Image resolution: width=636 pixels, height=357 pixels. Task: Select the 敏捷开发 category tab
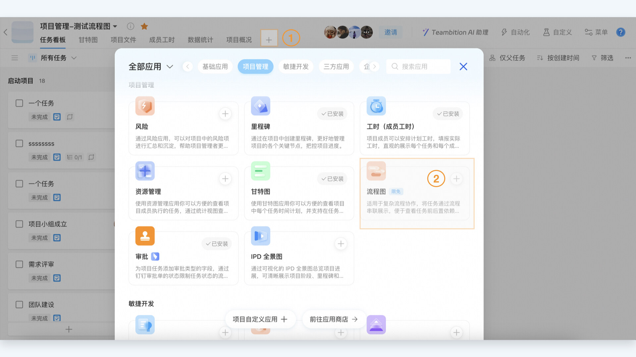[x=296, y=67]
